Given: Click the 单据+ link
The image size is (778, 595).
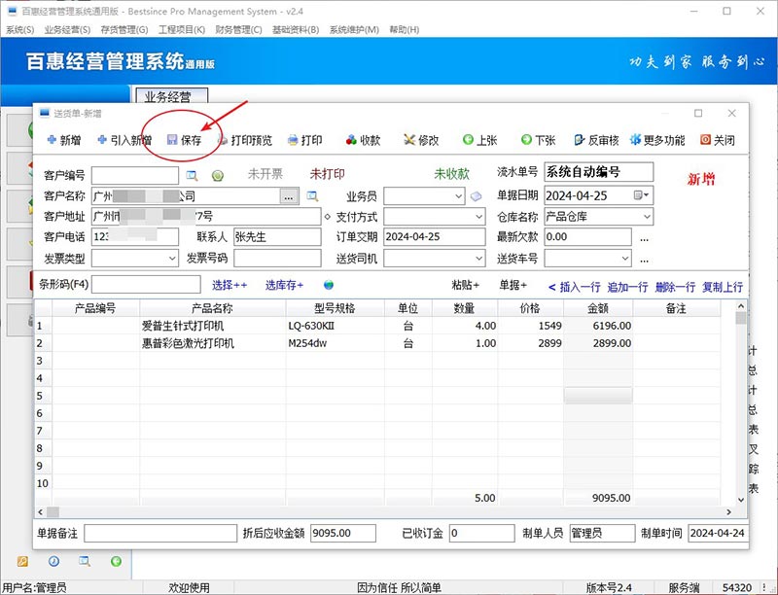Looking at the screenshot, I should click(513, 285).
